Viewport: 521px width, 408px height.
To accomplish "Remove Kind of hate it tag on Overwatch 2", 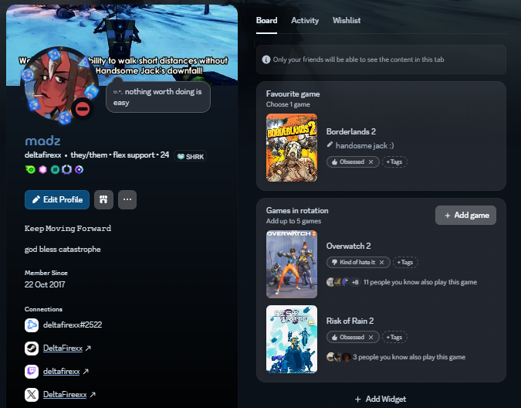I will [382, 263].
